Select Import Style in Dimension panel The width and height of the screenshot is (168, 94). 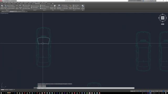point(65,7)
